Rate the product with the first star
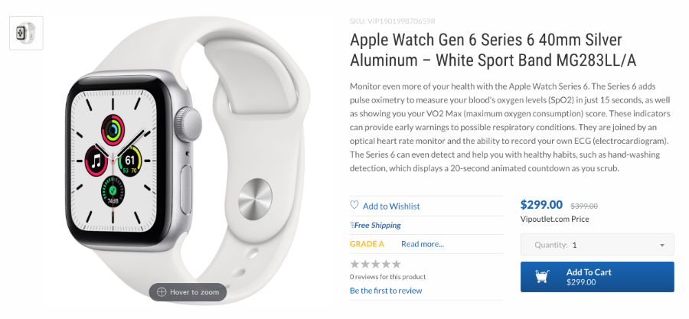Image resolution: width=689 pixels, height=319 pixels. (354, 264)
